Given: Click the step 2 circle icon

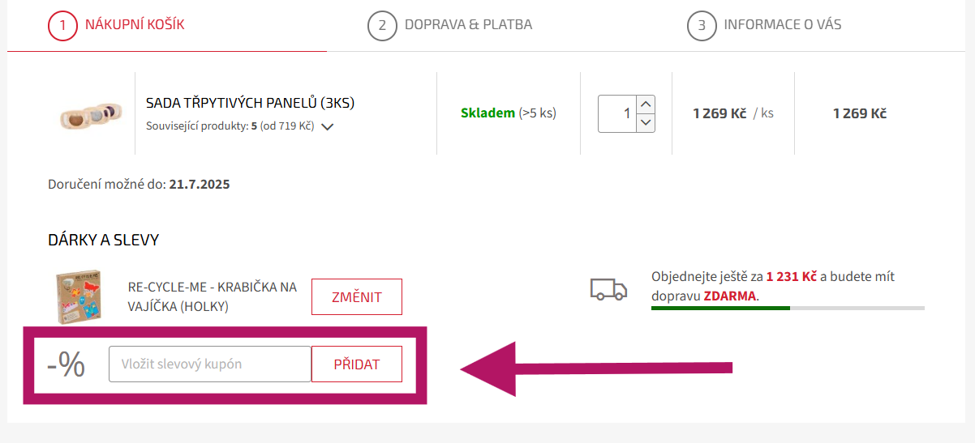Looking at the screenshot, I should [x=382, y=25].
